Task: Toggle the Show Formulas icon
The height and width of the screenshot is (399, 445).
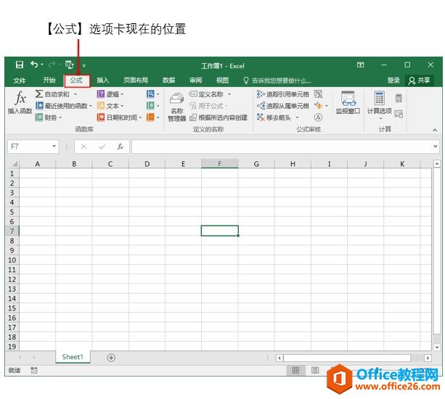Action: point(318,94)
